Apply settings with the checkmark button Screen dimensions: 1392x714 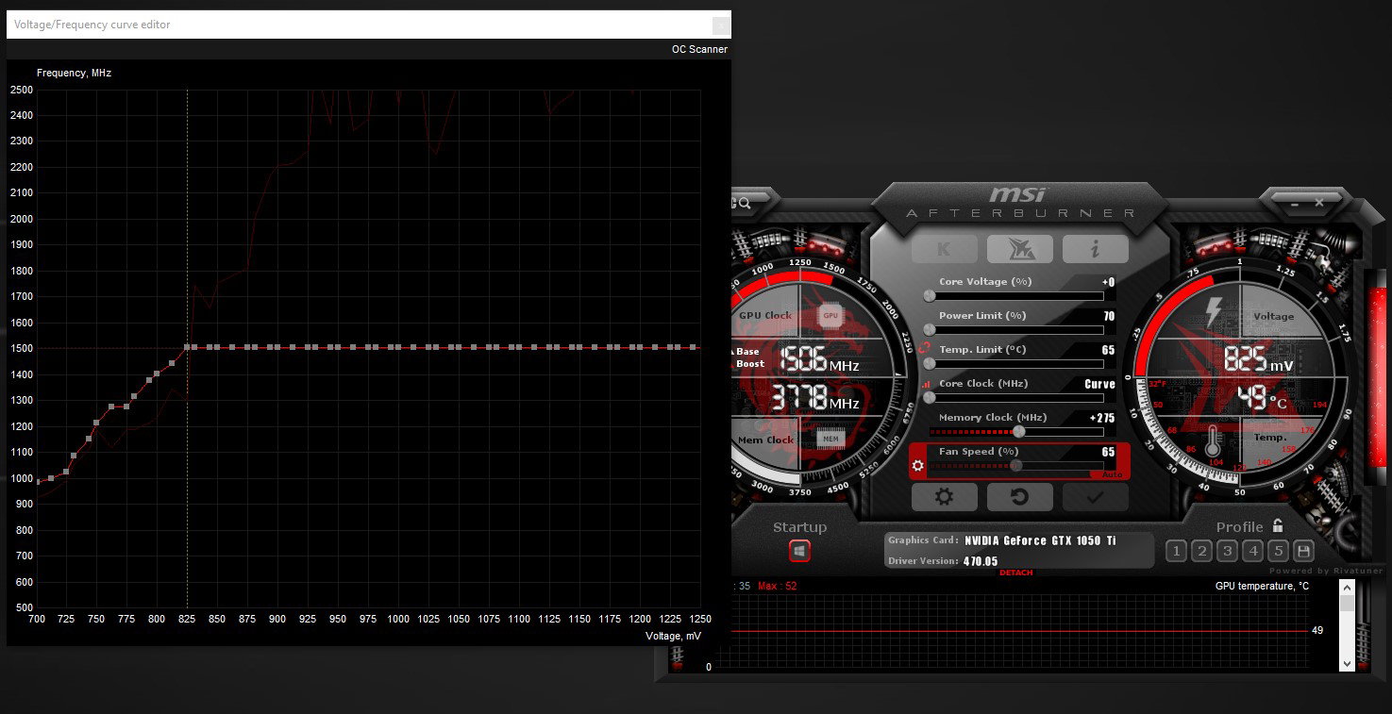pyautogui.click(x=1095, y=497)
